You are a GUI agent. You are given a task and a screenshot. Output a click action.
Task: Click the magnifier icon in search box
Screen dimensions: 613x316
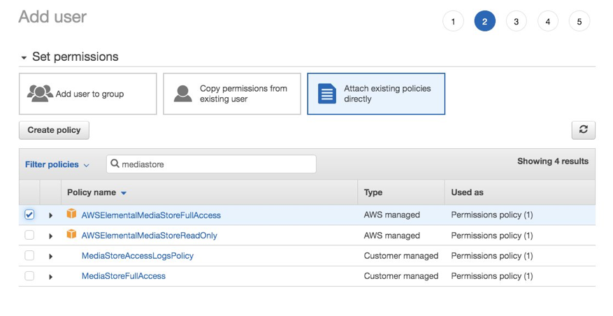coord(115,164)
